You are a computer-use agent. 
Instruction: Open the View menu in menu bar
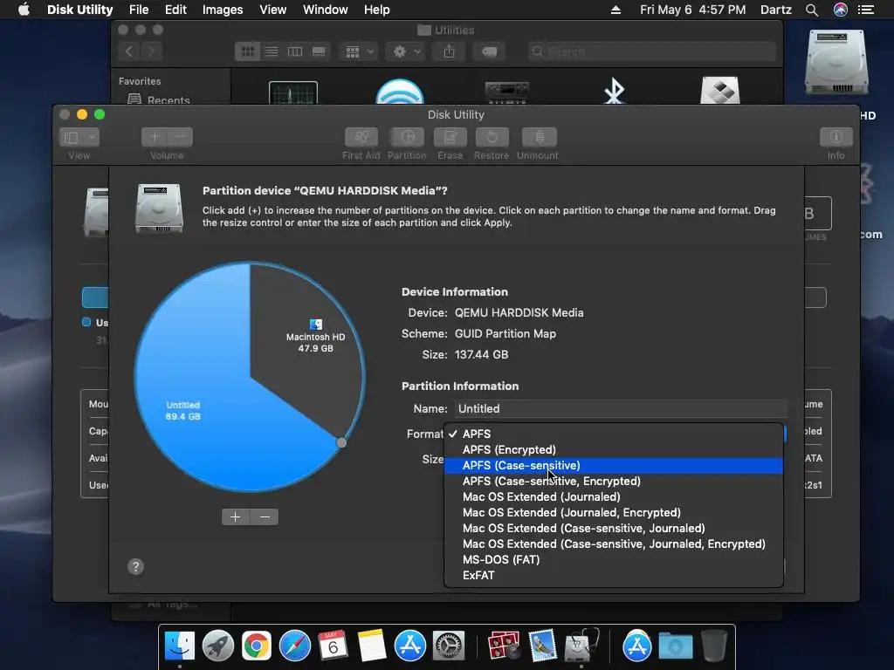(272, 10)
